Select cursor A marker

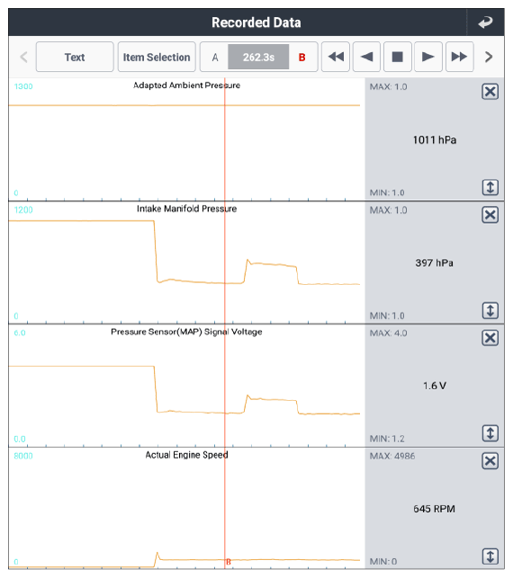point(215,58)
